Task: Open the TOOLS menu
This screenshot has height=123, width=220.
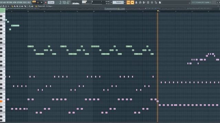Action: 25,2
